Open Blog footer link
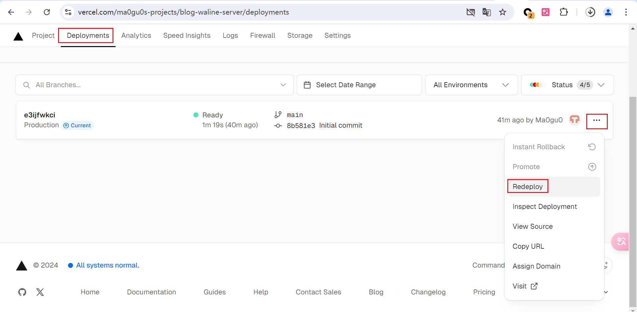 pyautogui.click(x=376, y=292)
